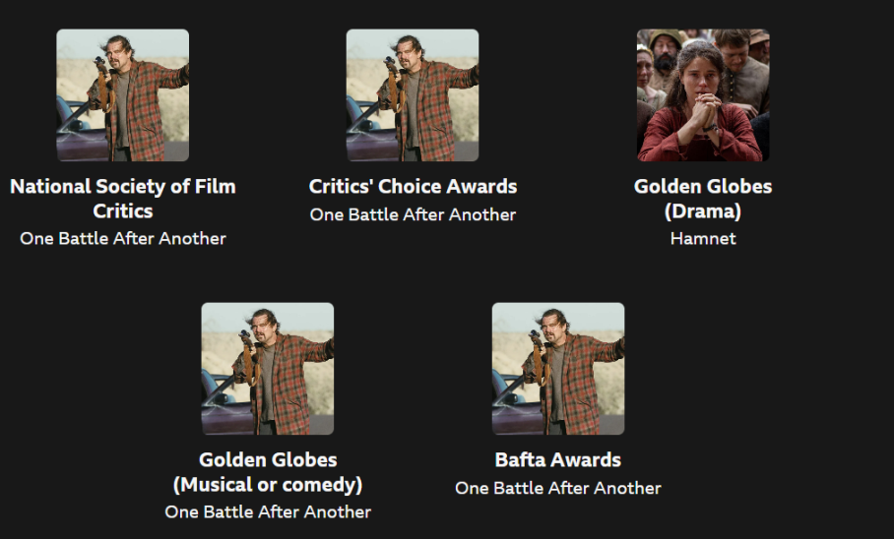Open the National Society of Film Critics thumbnail
Image resolution: width=894 pixels, height=539 pixels.
coord(123,95)
